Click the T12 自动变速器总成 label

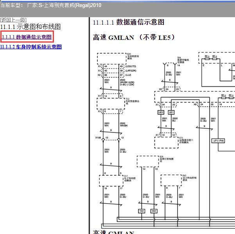tap(132, 101)
